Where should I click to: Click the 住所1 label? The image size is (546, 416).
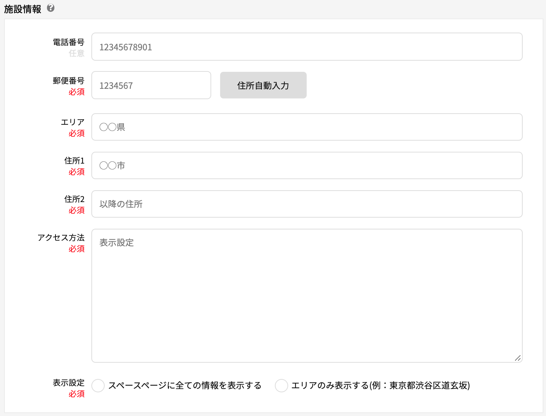pos(74,161)
